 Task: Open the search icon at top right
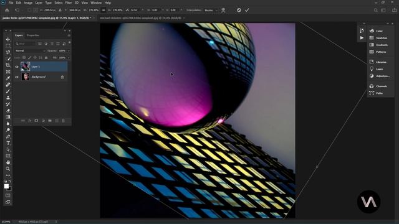tap(375, 10)
